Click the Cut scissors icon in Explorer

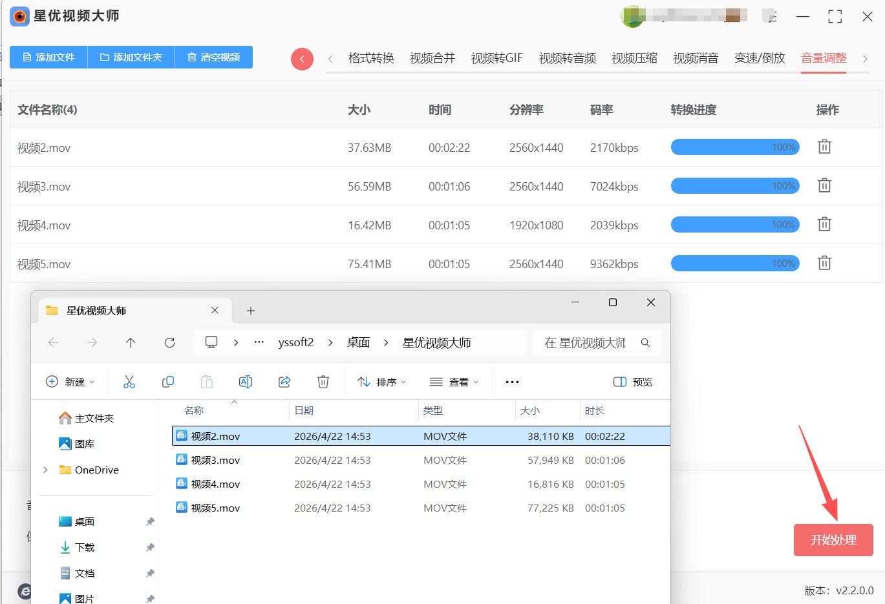[x=129, y=382]
